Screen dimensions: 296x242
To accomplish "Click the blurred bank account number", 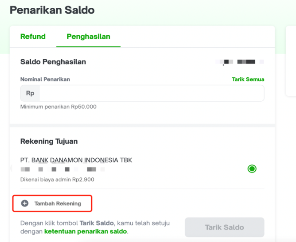I will pyautogui.click(x=63, y=169).
